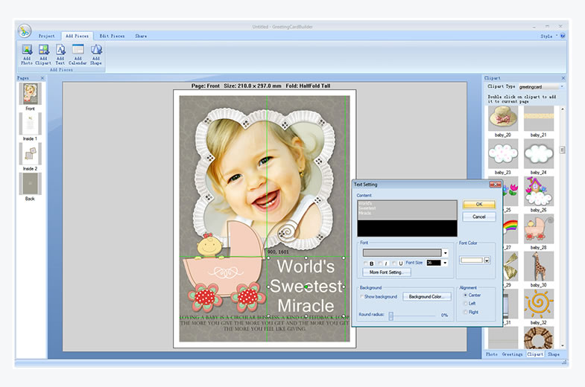Image resolution: width=585 pixels, height=387 pixels.
Task: Tick the Show background checkbox
Action: pyautogui.click(x=362, y=297)
